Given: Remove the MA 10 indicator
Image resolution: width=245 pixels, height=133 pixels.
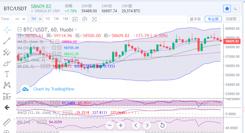Looking at the screenshot, I should (59, 48).
